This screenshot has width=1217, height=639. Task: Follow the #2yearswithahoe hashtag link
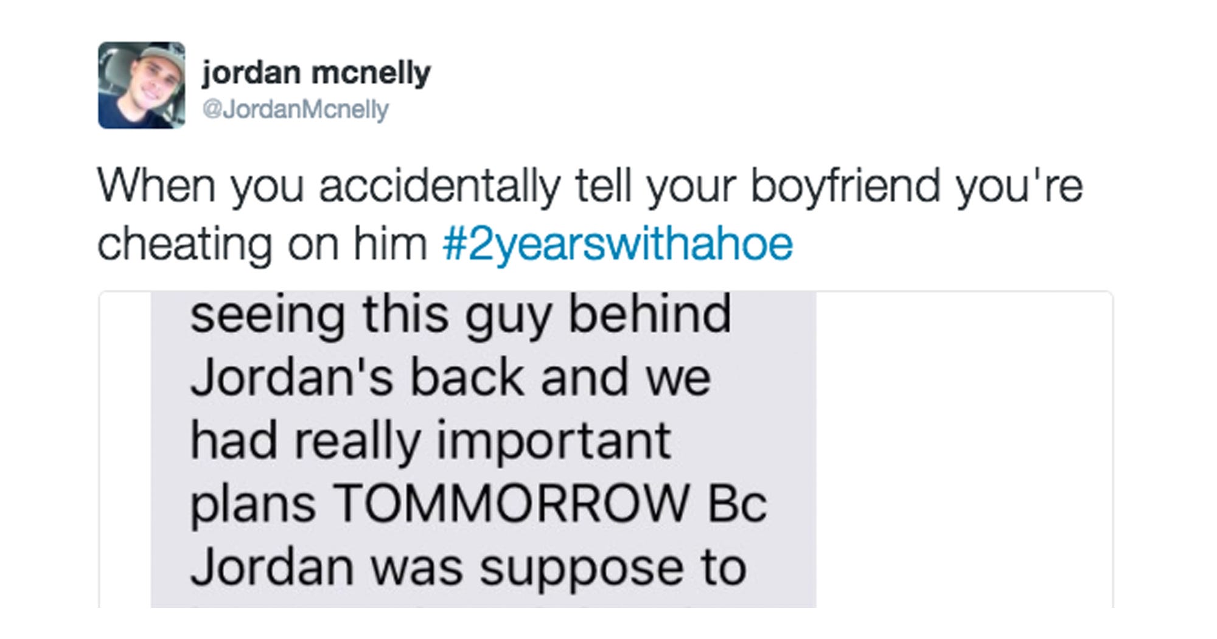(x=618, y=244)
